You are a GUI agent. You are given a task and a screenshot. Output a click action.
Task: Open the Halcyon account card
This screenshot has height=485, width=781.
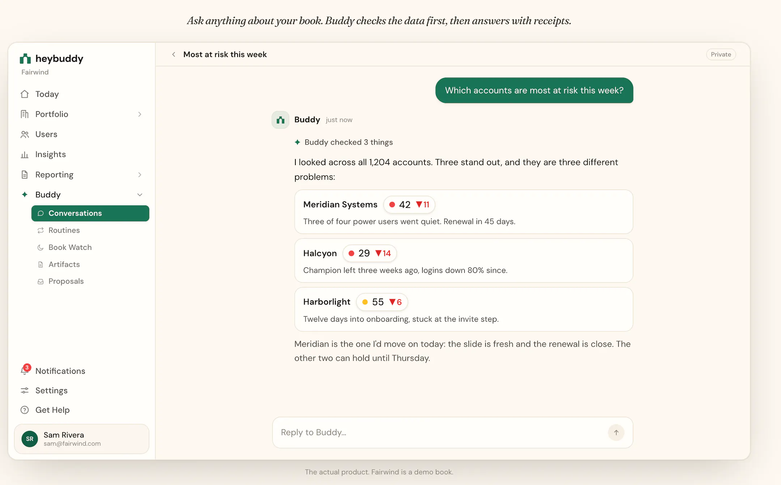click(x=464, y=261)
